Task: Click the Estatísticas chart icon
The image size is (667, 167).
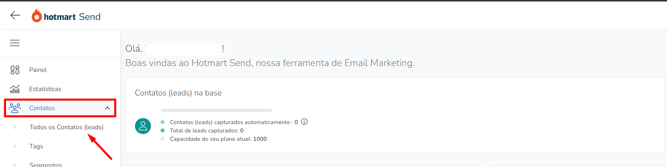Action: (15, 89)
